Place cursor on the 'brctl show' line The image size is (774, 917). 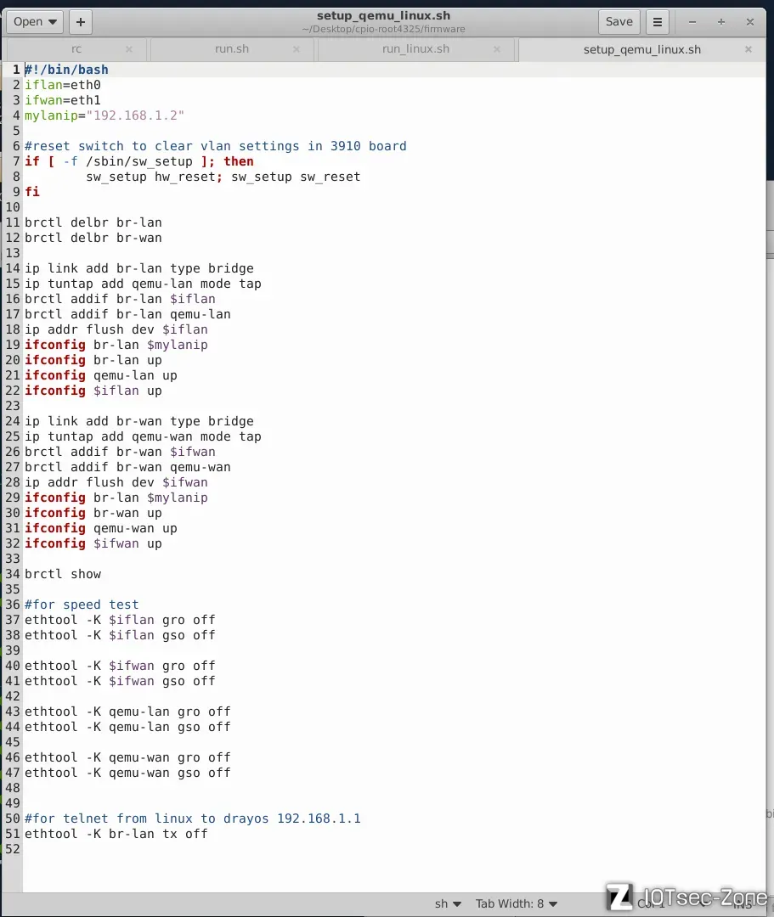[63, 574]
